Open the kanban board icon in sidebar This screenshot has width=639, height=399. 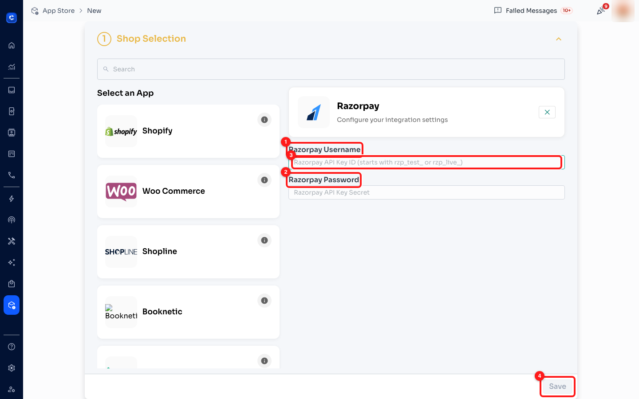point(12,154)
